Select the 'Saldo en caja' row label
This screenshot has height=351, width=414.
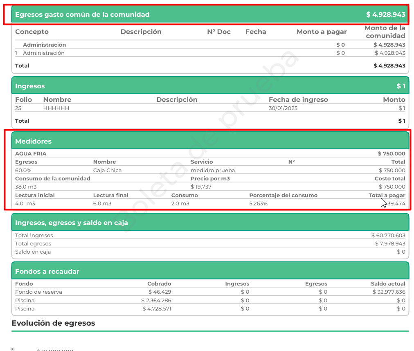click(33, 252)
